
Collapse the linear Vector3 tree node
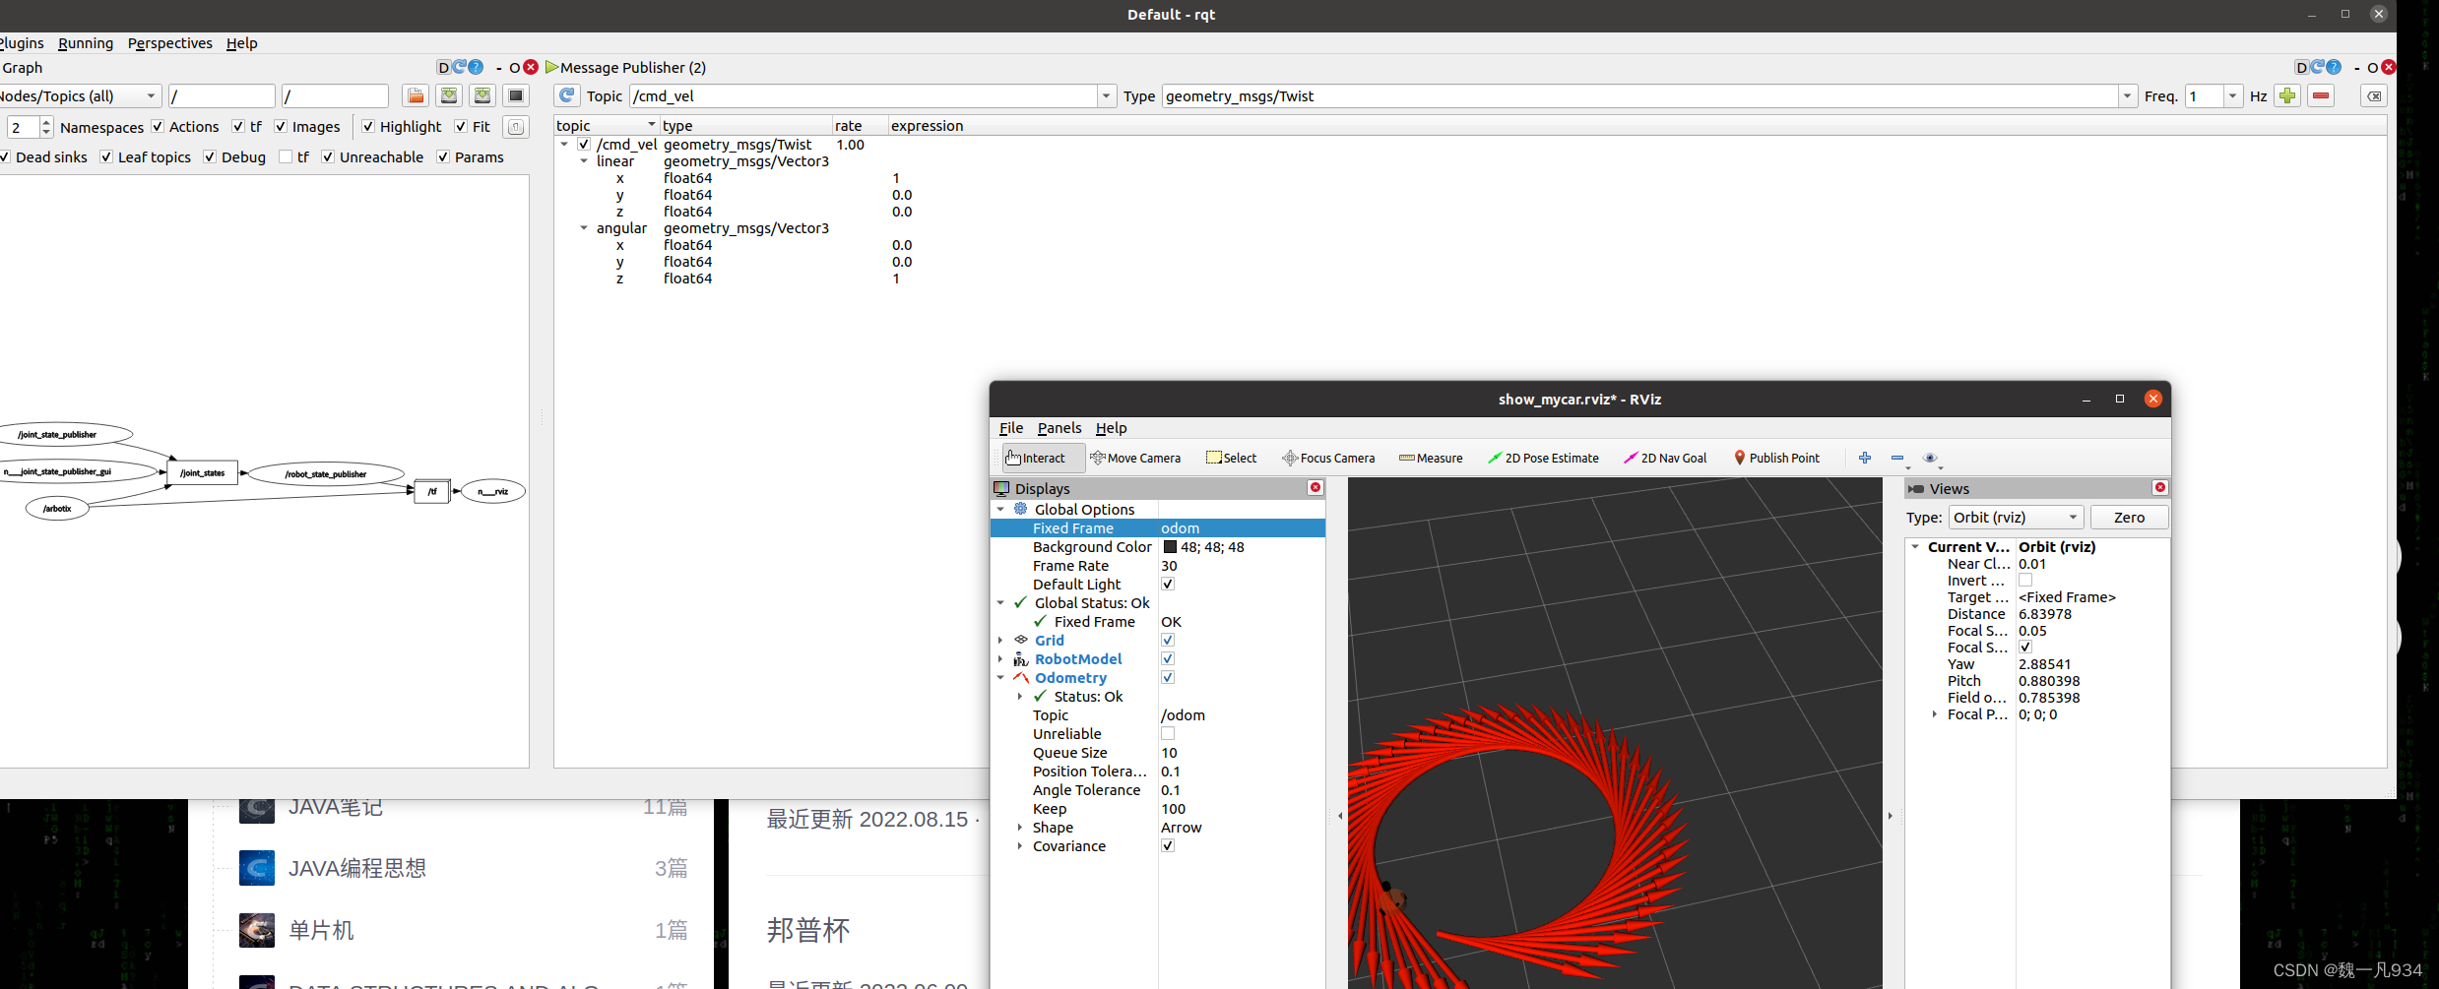point(584,161)
